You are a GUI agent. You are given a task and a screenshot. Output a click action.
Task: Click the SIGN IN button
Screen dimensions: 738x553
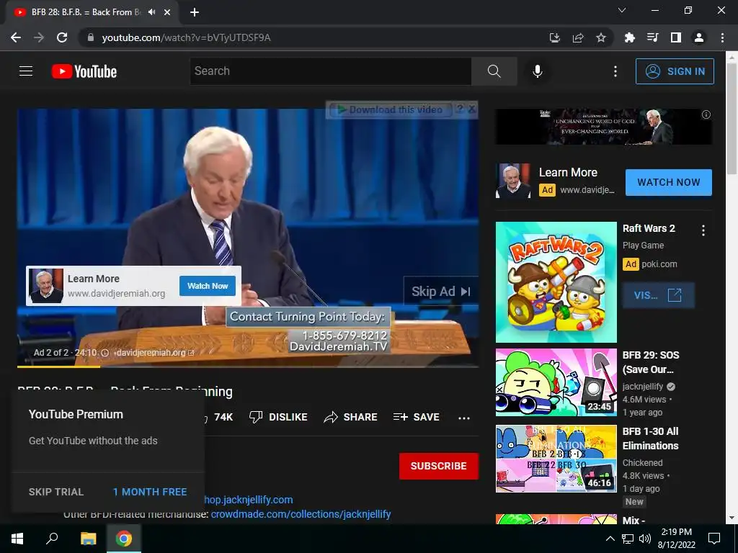coord(675,71)
